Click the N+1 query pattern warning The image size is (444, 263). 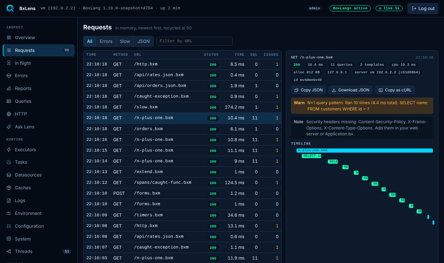pos(362,106)
